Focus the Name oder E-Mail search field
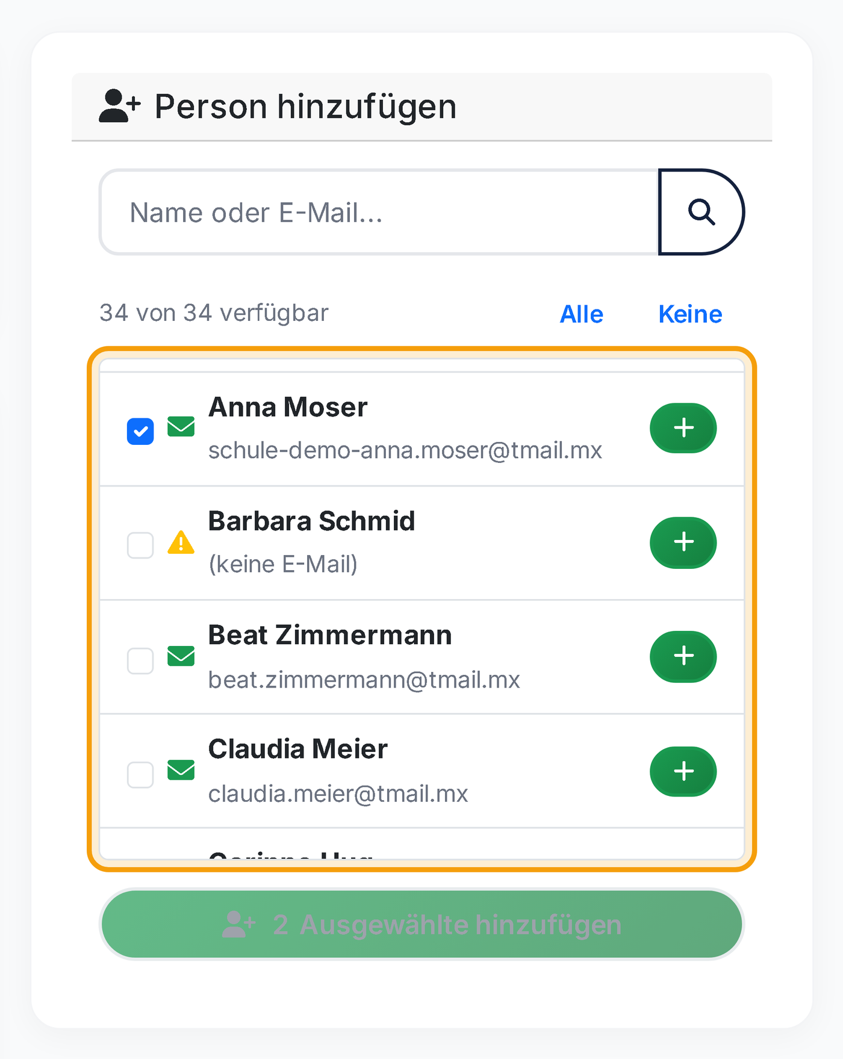 pos(379,212)
